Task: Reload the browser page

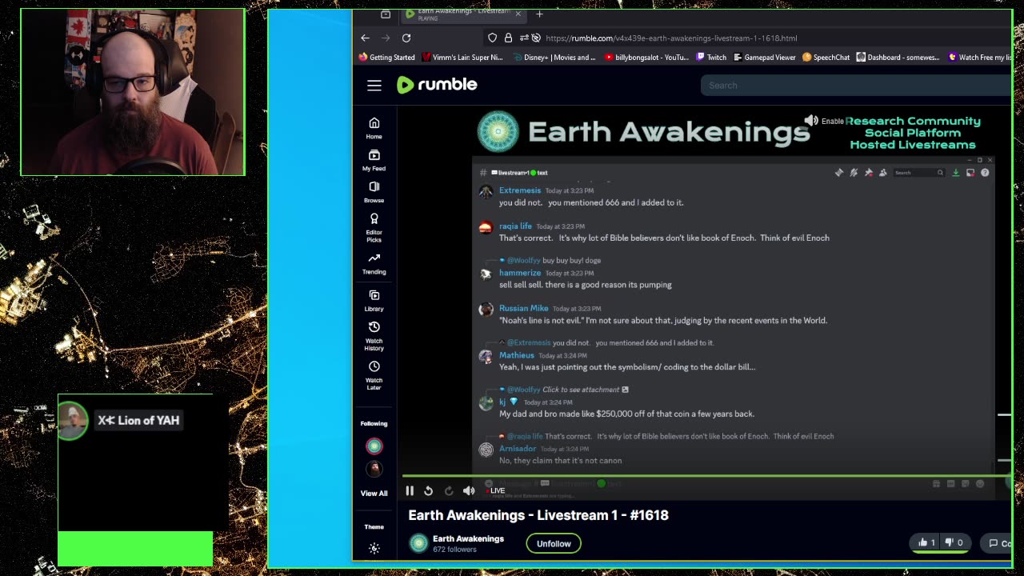Action: point(406,38)
